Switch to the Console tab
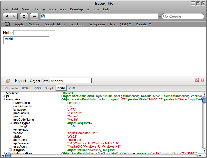The width and height of the screenshot is (207, 158). [12, 88]
